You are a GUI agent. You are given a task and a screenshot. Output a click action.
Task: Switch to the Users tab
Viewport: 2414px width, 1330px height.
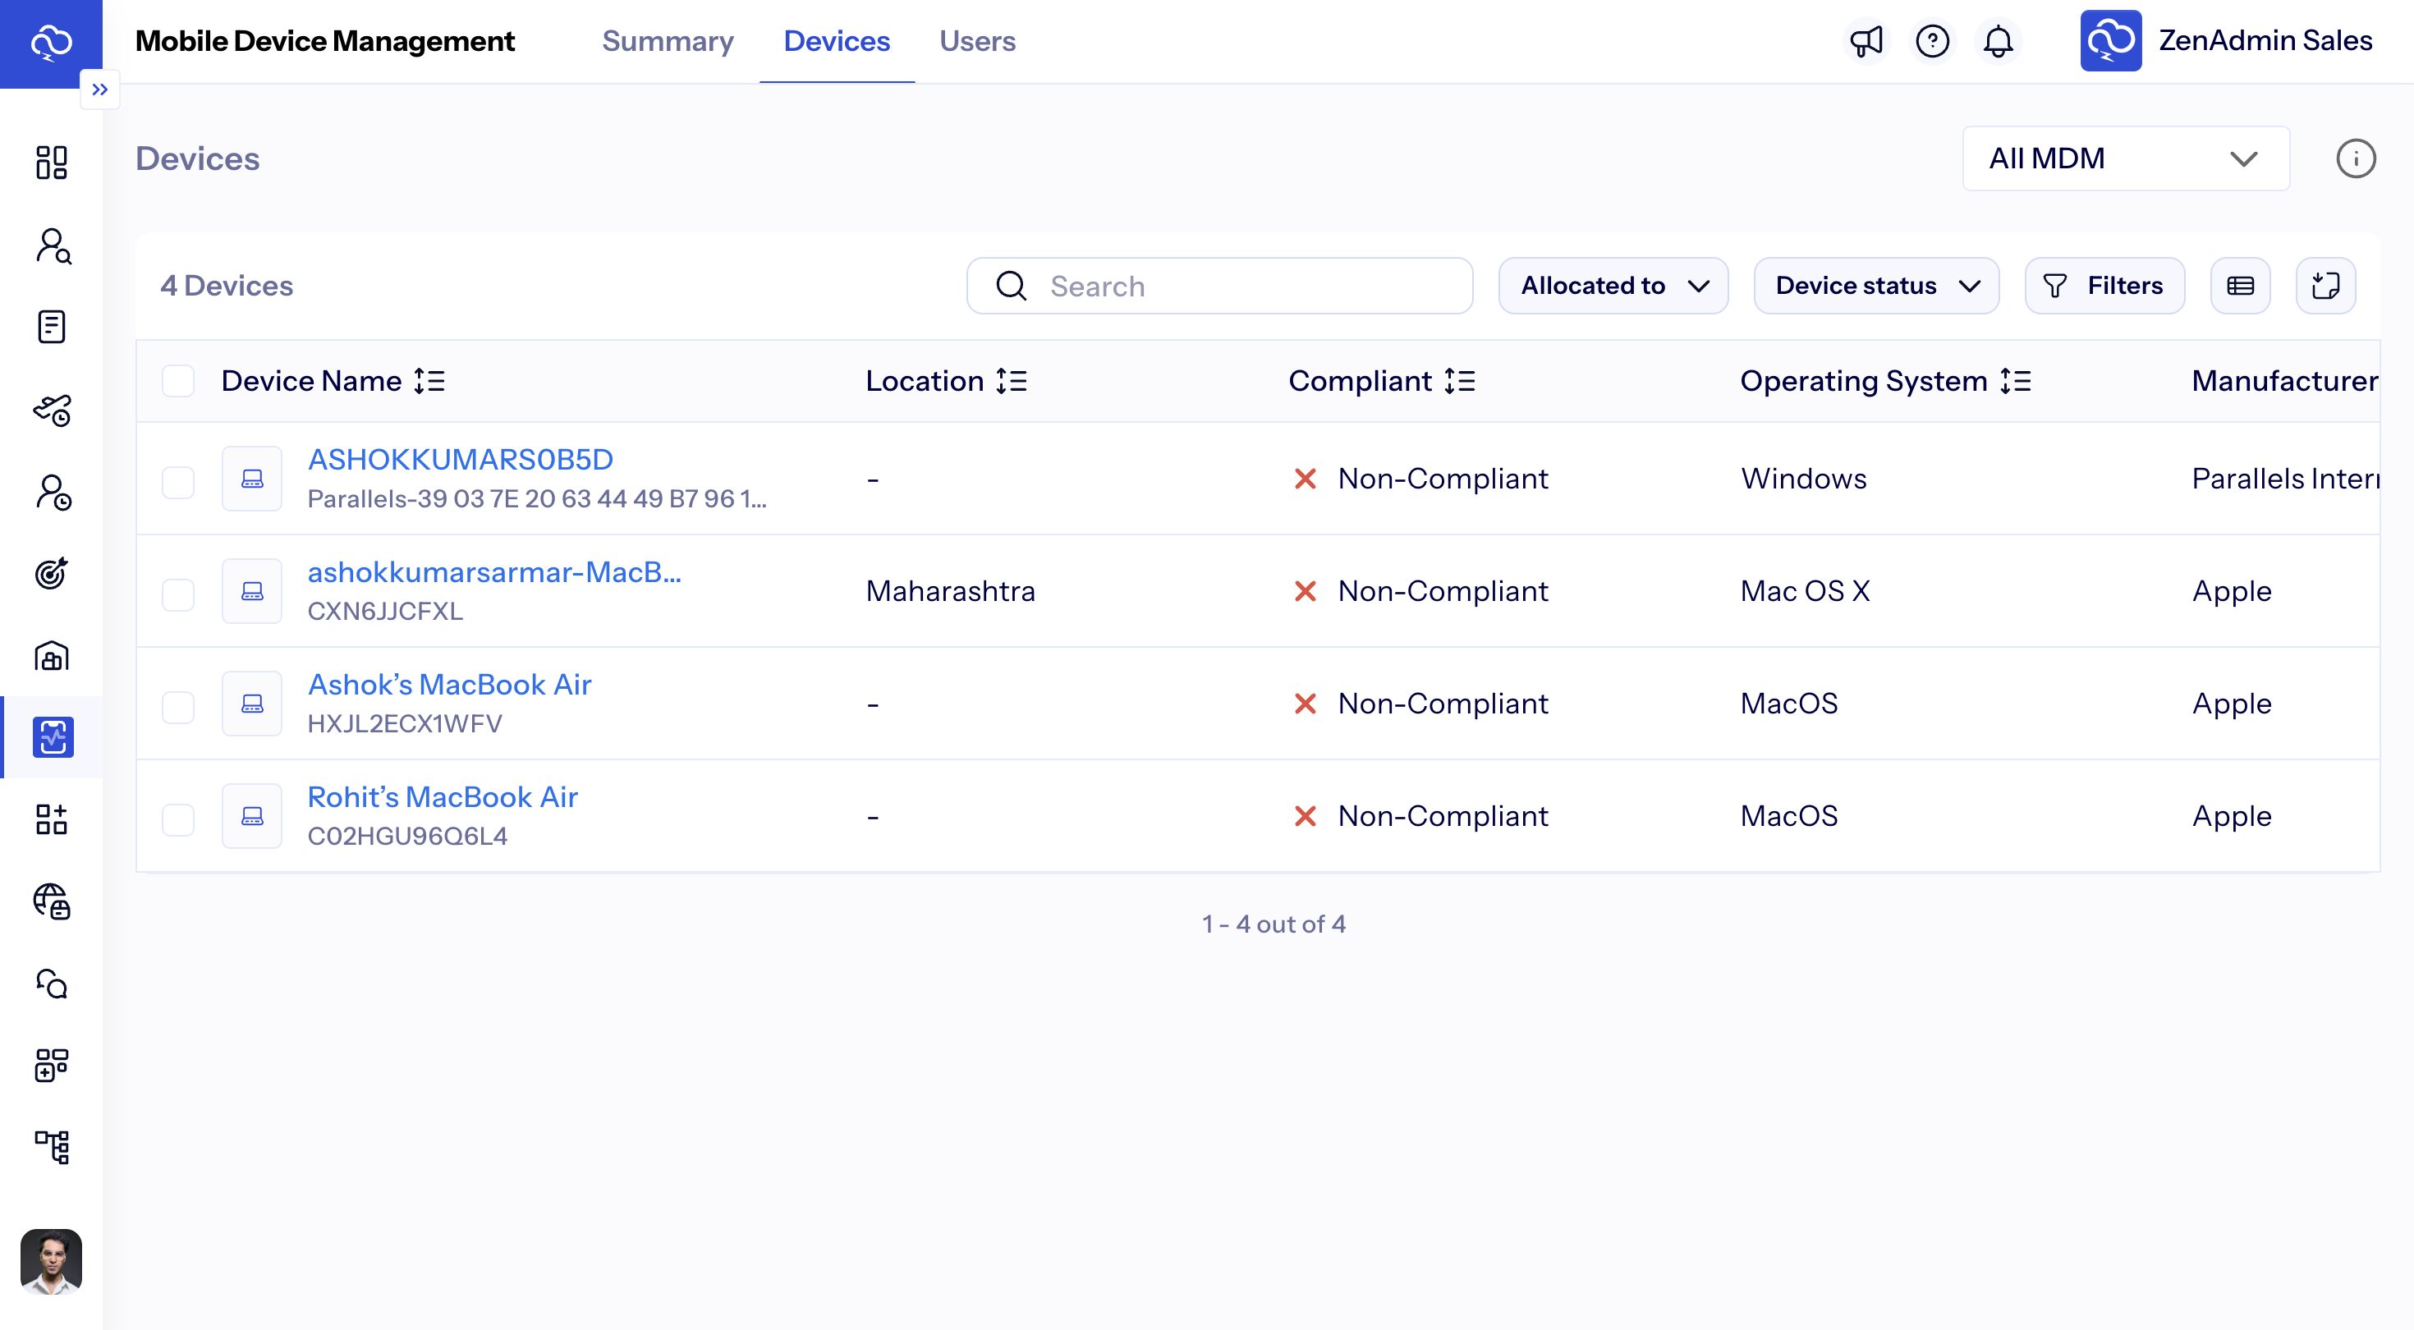pyautogui.click(x=977, y=41)
